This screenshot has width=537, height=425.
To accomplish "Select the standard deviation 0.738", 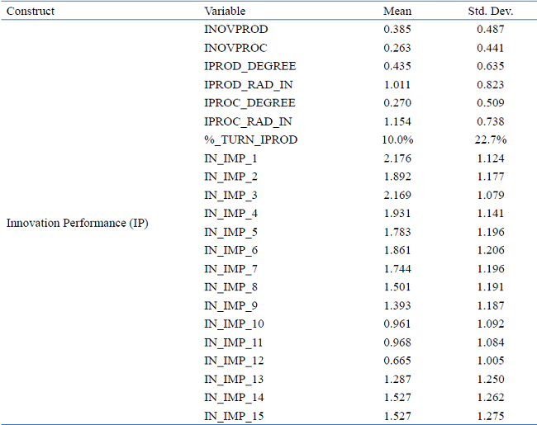I will (x=491, y=121).
